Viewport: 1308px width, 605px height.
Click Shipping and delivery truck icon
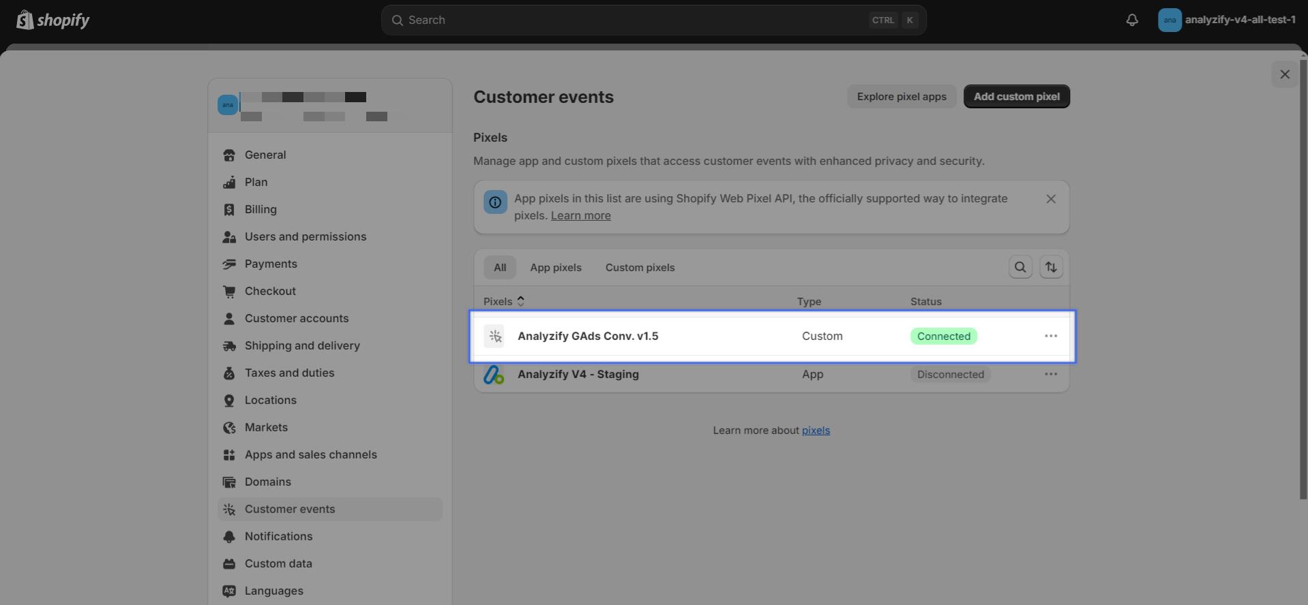pyautogui.click(x=229, y=345)
